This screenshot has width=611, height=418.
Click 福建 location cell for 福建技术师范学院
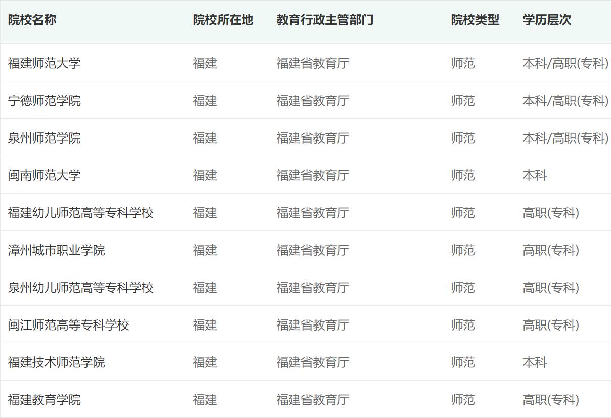point(205,362)
